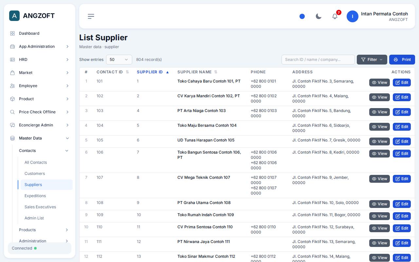Toggle dark mode moon icon
Screen dimensions: 419x262
[319, 16]
